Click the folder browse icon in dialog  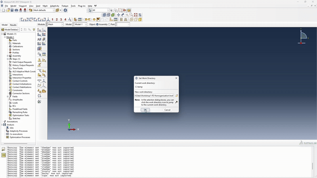tap(176, 96)
